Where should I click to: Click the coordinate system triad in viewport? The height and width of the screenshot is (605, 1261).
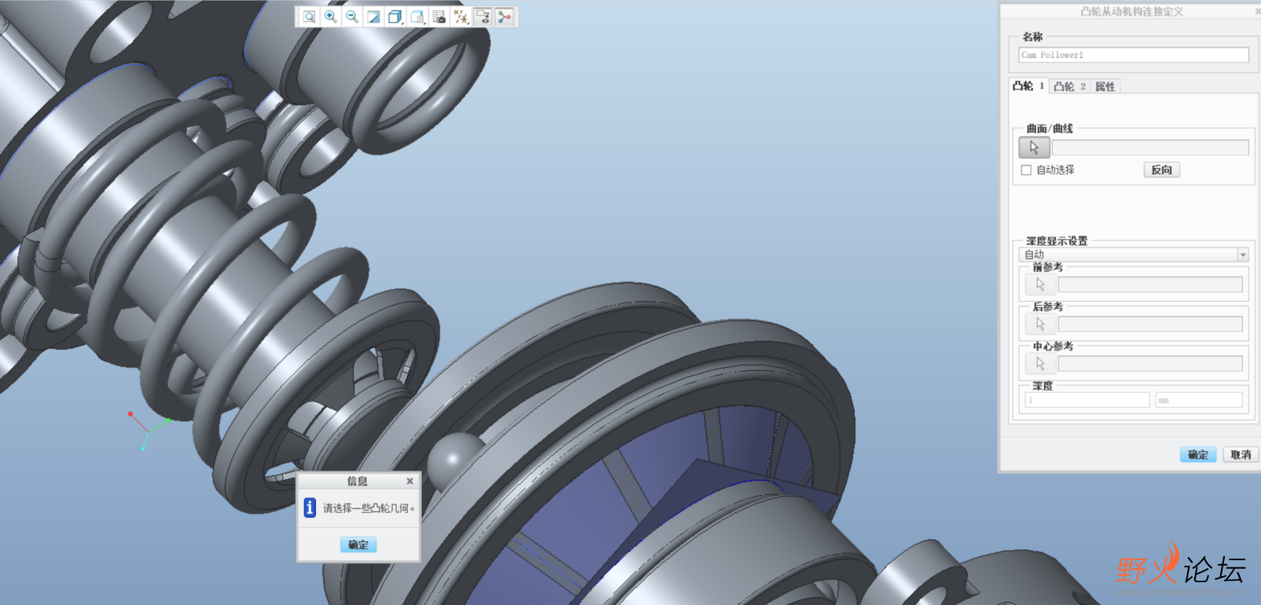click(x=149, y=430)
